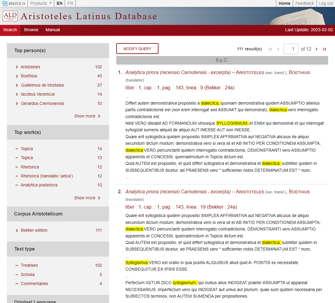335x303 pixels.
Task: Go to the previous results page
Action: [x=278, y=49]
